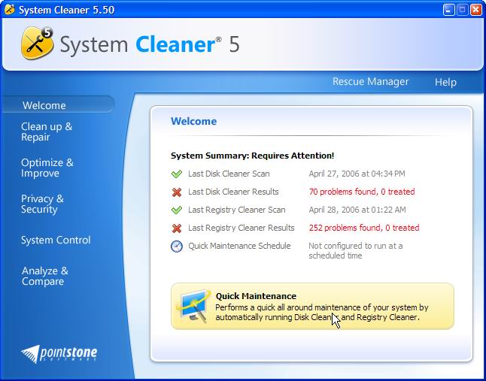This screenshot has height=381, width=486.
Task: Select Privacy & Security in sidebar
Action: click(42, 204)
